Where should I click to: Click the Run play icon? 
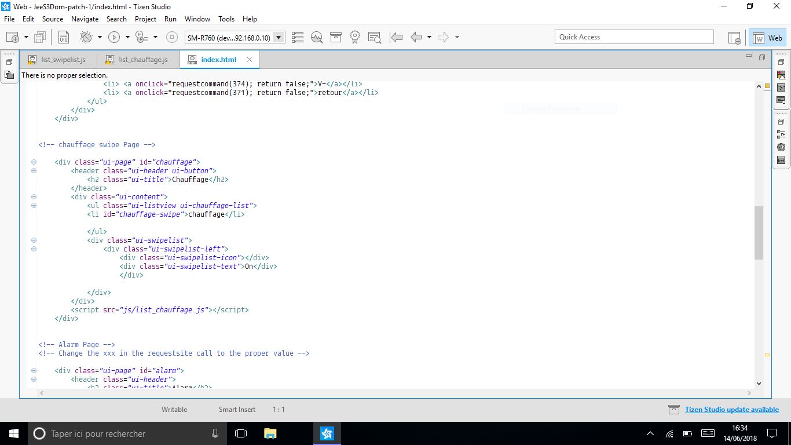(114, 37)
